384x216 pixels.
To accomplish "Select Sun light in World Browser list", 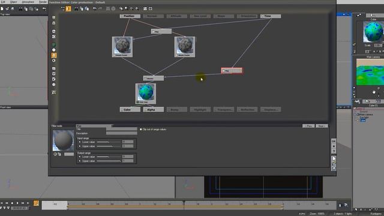I will pyautogui.click(x=364, y=118).
